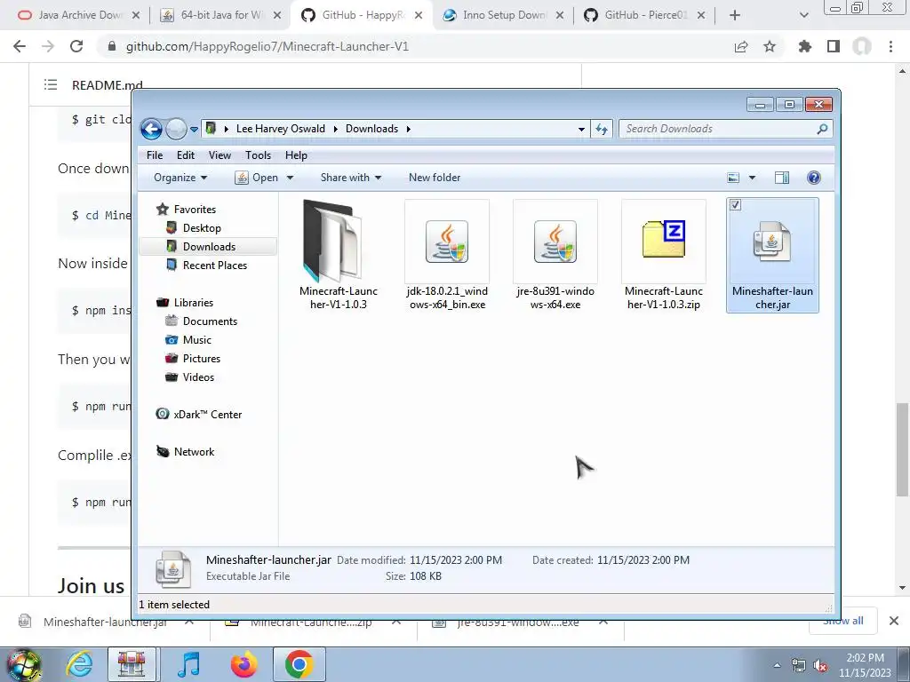Image resolution: width=910 pixels, height=682 pixels.
Task: Open Videos library
Action: [x=198, y=377]
